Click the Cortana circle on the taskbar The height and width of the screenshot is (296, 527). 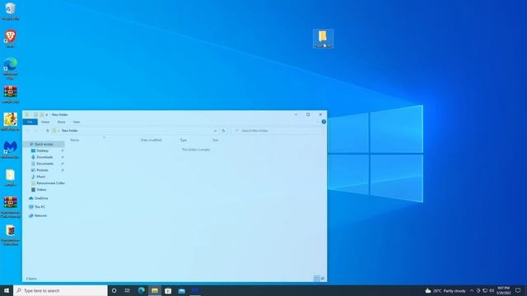click(114, 290)
